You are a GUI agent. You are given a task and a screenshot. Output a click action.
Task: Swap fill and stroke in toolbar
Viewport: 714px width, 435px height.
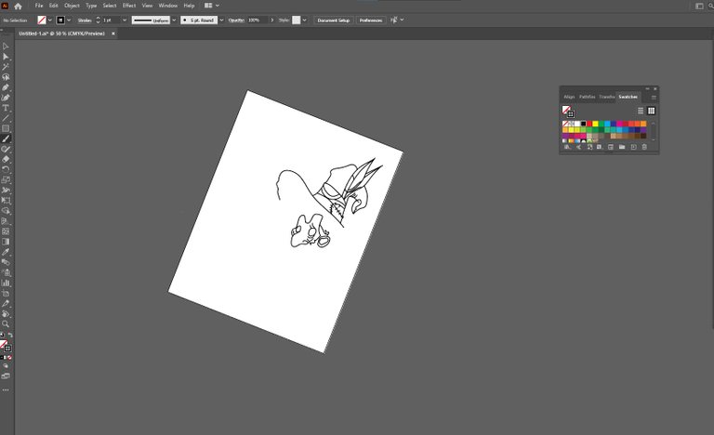(10, 335)
